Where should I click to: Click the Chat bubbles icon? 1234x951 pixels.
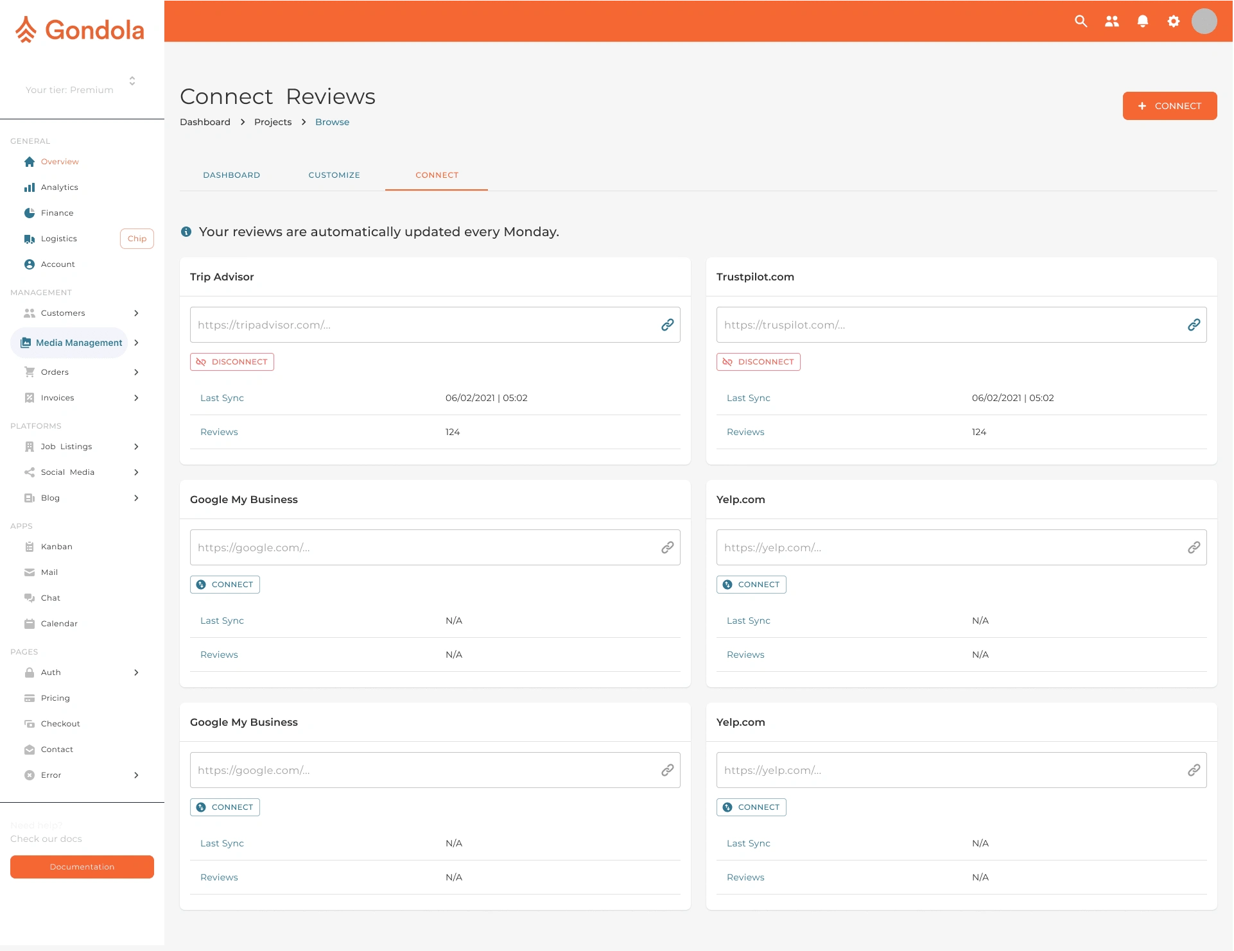tap(30, 598)
